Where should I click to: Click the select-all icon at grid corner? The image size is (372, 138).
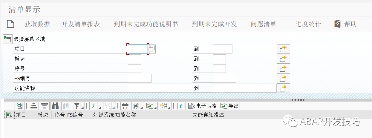(10, 115)
